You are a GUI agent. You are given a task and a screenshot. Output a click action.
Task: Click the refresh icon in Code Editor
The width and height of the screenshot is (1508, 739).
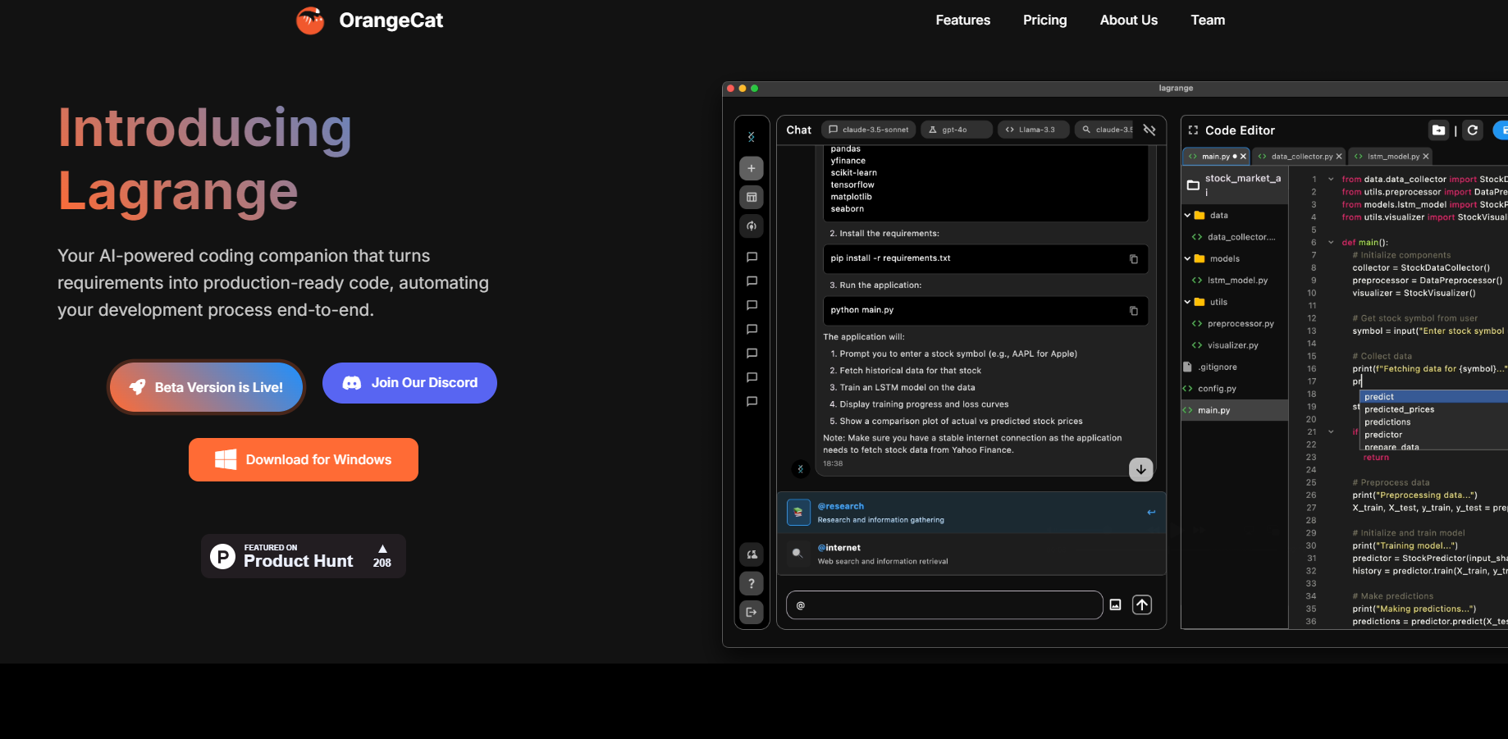coord(1472,130)
